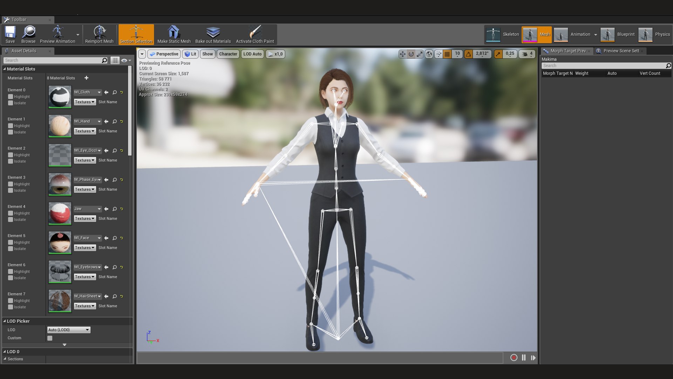This screenshot has width=673, height=379.
Task: Open MI_Face material dropdown
Action: pyautogui.click(x=88, y=238)
